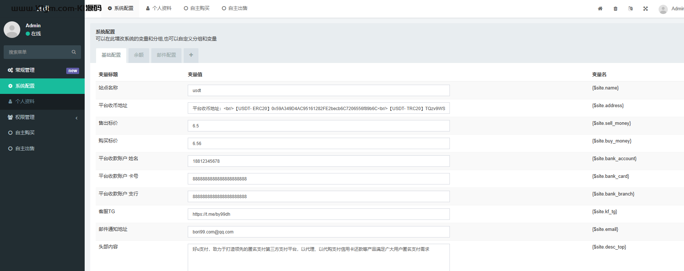Click the 客服TG URL input field

coord(318,214)
